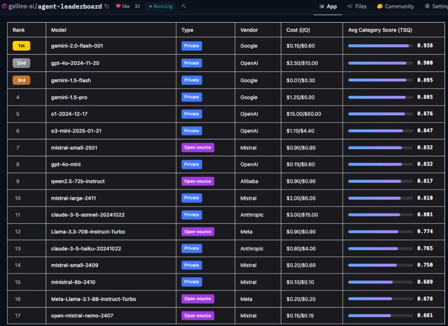448x326 pixels.
Task: Select the gemini-1.5-flash model name
Action: coord(71,80)
